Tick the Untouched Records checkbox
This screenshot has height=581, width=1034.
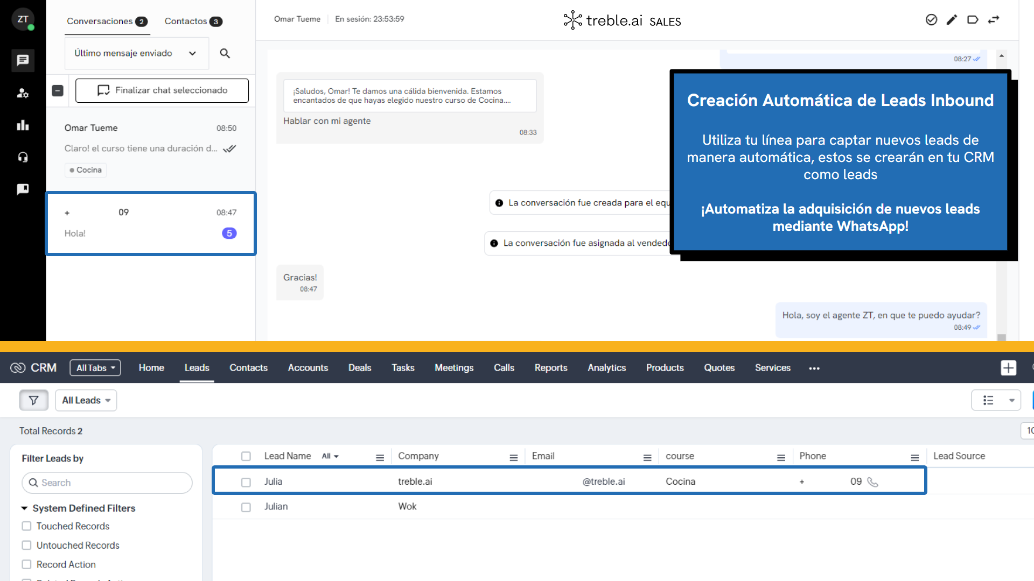coord(26,545)
